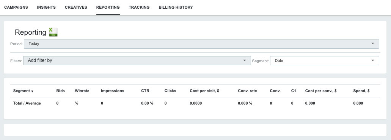Switch to the Insights tab
Viewport: 391px width, 140px height.
(x=46, y=8)
